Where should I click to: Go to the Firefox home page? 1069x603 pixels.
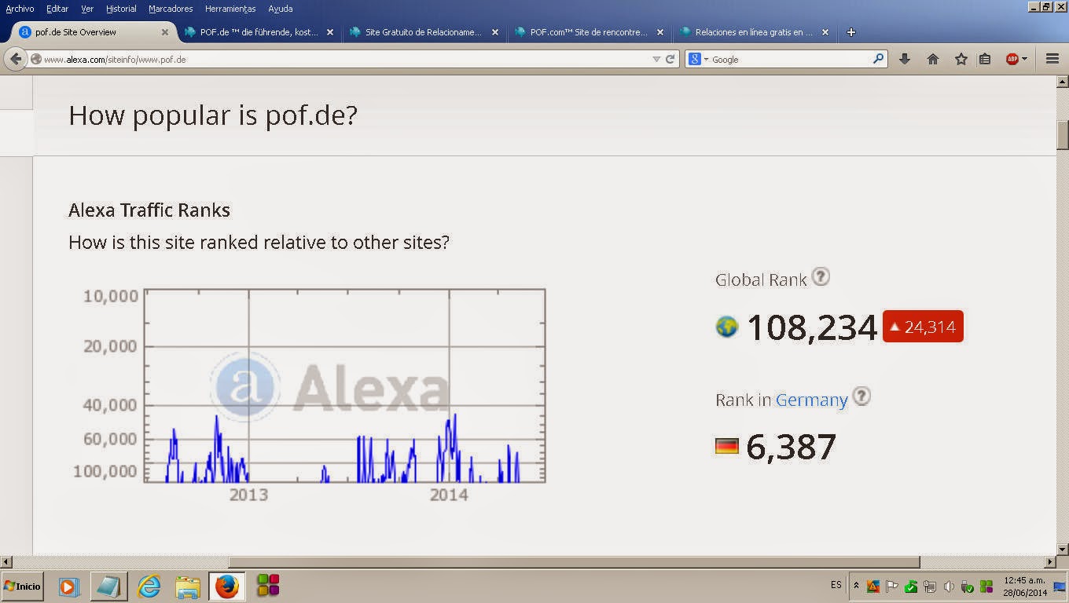click(x=933, y=59)
